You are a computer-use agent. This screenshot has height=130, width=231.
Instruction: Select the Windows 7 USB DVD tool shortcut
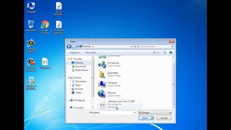31,83
